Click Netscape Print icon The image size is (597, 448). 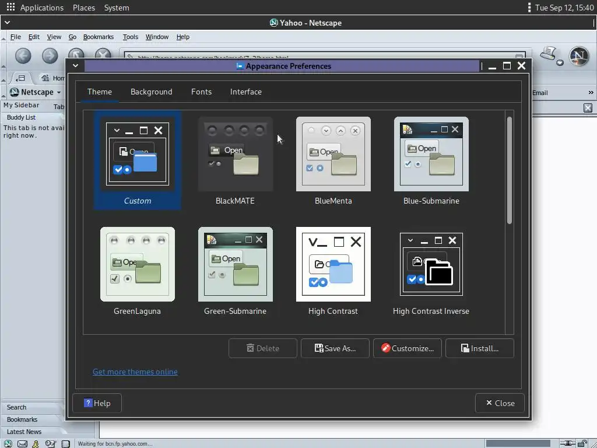click(549, 54)
